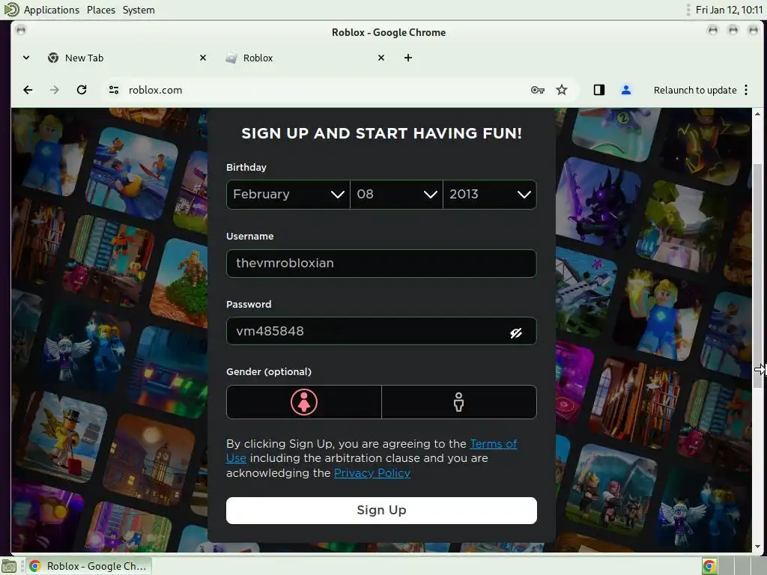Viewport: 767px width, 575px height.
Task: Click the Chrome icon in bottom-right tray
Action: click(709, 566)
